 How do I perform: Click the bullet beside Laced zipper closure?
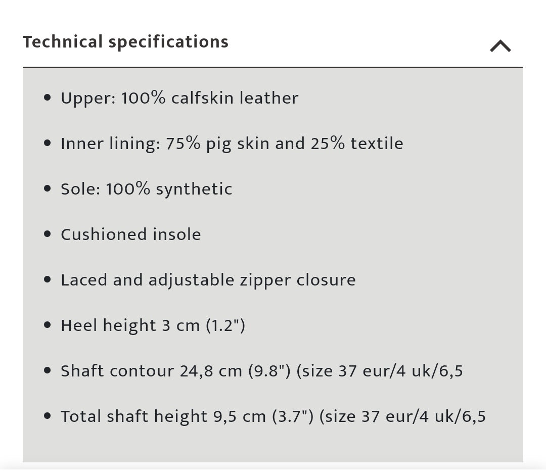48,279
